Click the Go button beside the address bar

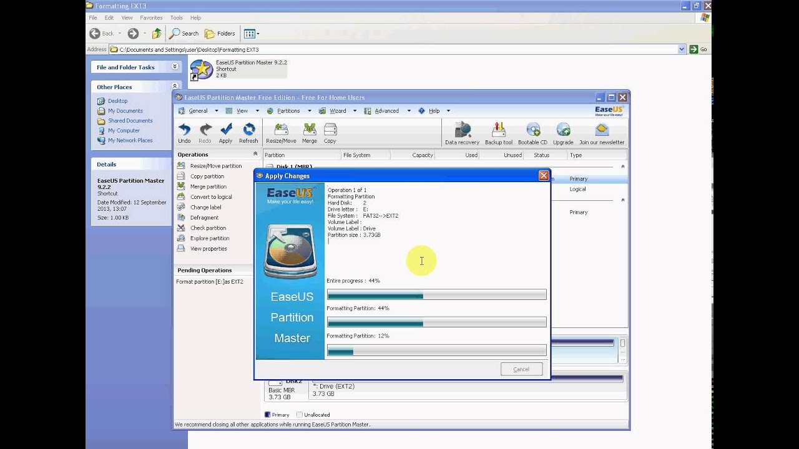pos(699,49)
